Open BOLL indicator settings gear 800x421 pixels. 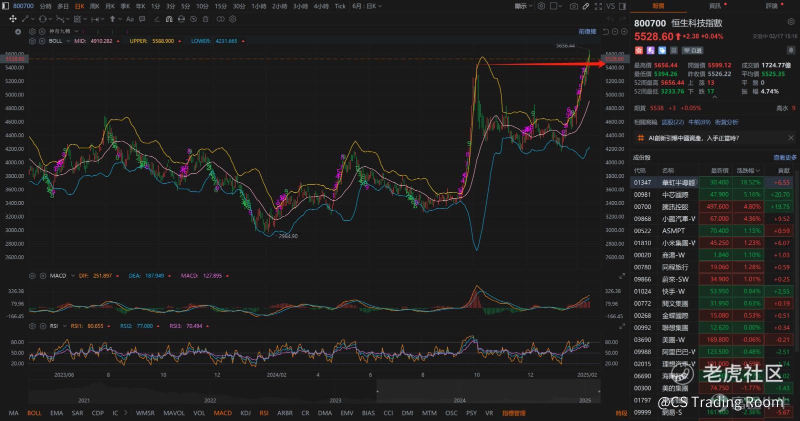[x=32, y=41]
